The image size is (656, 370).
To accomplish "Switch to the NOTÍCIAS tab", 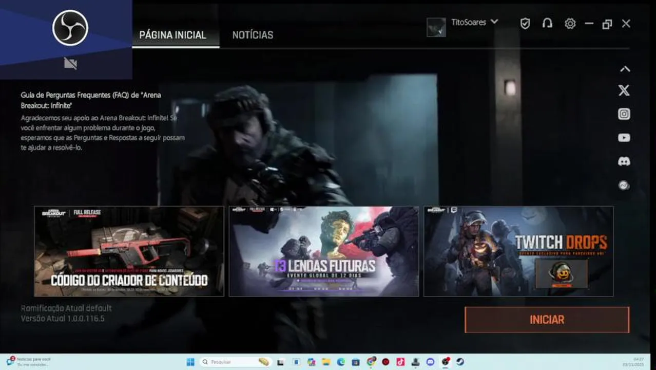I will pyautogui.click(x=253, y=35).
